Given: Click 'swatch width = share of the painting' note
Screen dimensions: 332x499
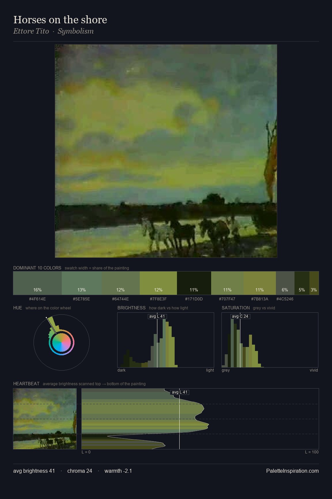Looking at the screenshot, I should coord(97,268).
